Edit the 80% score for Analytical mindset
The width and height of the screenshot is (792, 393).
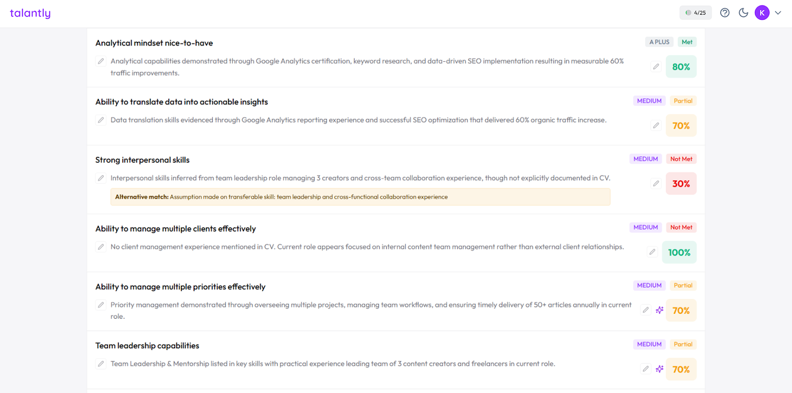coord(656,67)
